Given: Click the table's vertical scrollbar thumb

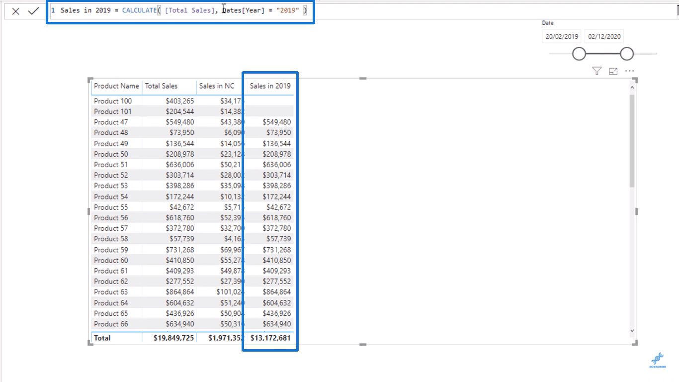Looking at the screenshot, I should [x=632, y=141].
